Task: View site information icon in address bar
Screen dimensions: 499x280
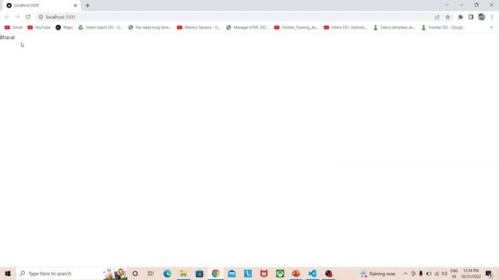Action: click(41, 17)
